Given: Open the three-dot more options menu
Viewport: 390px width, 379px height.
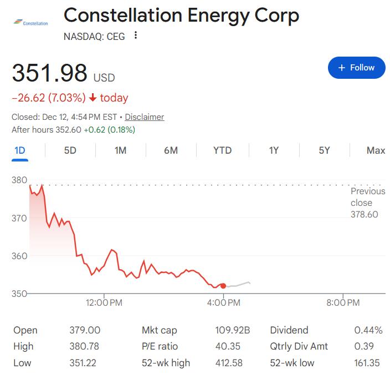Looking at the screenshot, I should 136,36.
